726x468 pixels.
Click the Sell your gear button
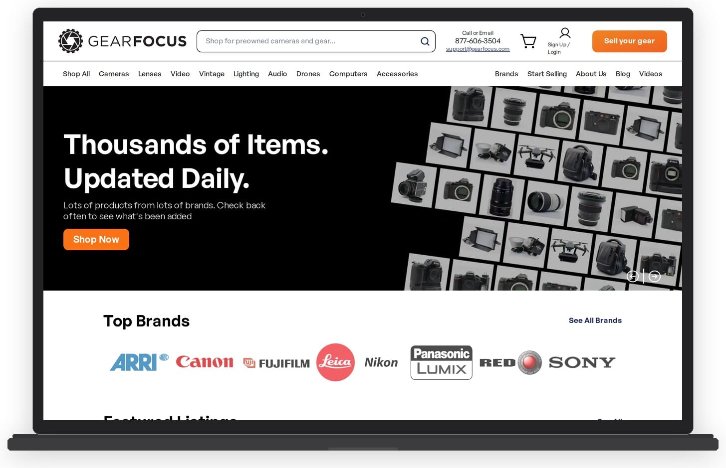point(629,41)
